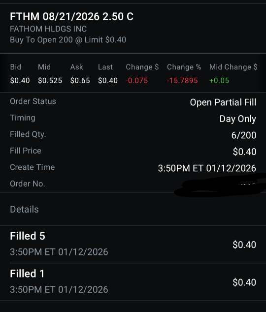The height and width of the screenshot is (312, 266).
Task: Open the Filled 5 execution entry
Action: point(133,244)
